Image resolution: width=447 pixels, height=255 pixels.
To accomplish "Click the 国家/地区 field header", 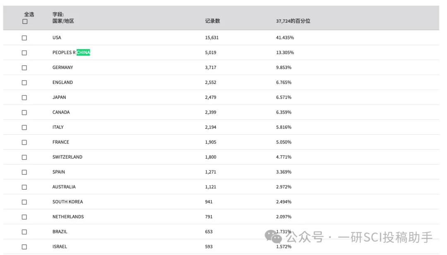I will click(x=63, y=21).
